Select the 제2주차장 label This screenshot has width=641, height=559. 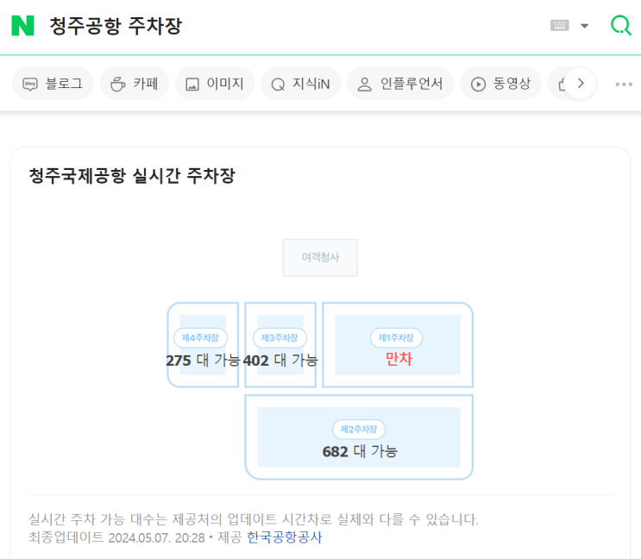(359, 429)
